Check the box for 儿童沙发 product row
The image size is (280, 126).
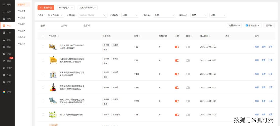[x=43, y=60]
